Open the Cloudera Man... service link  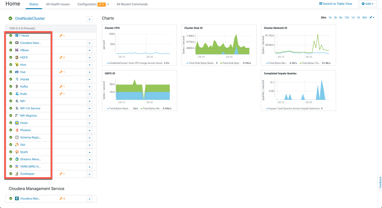[30, 199]
